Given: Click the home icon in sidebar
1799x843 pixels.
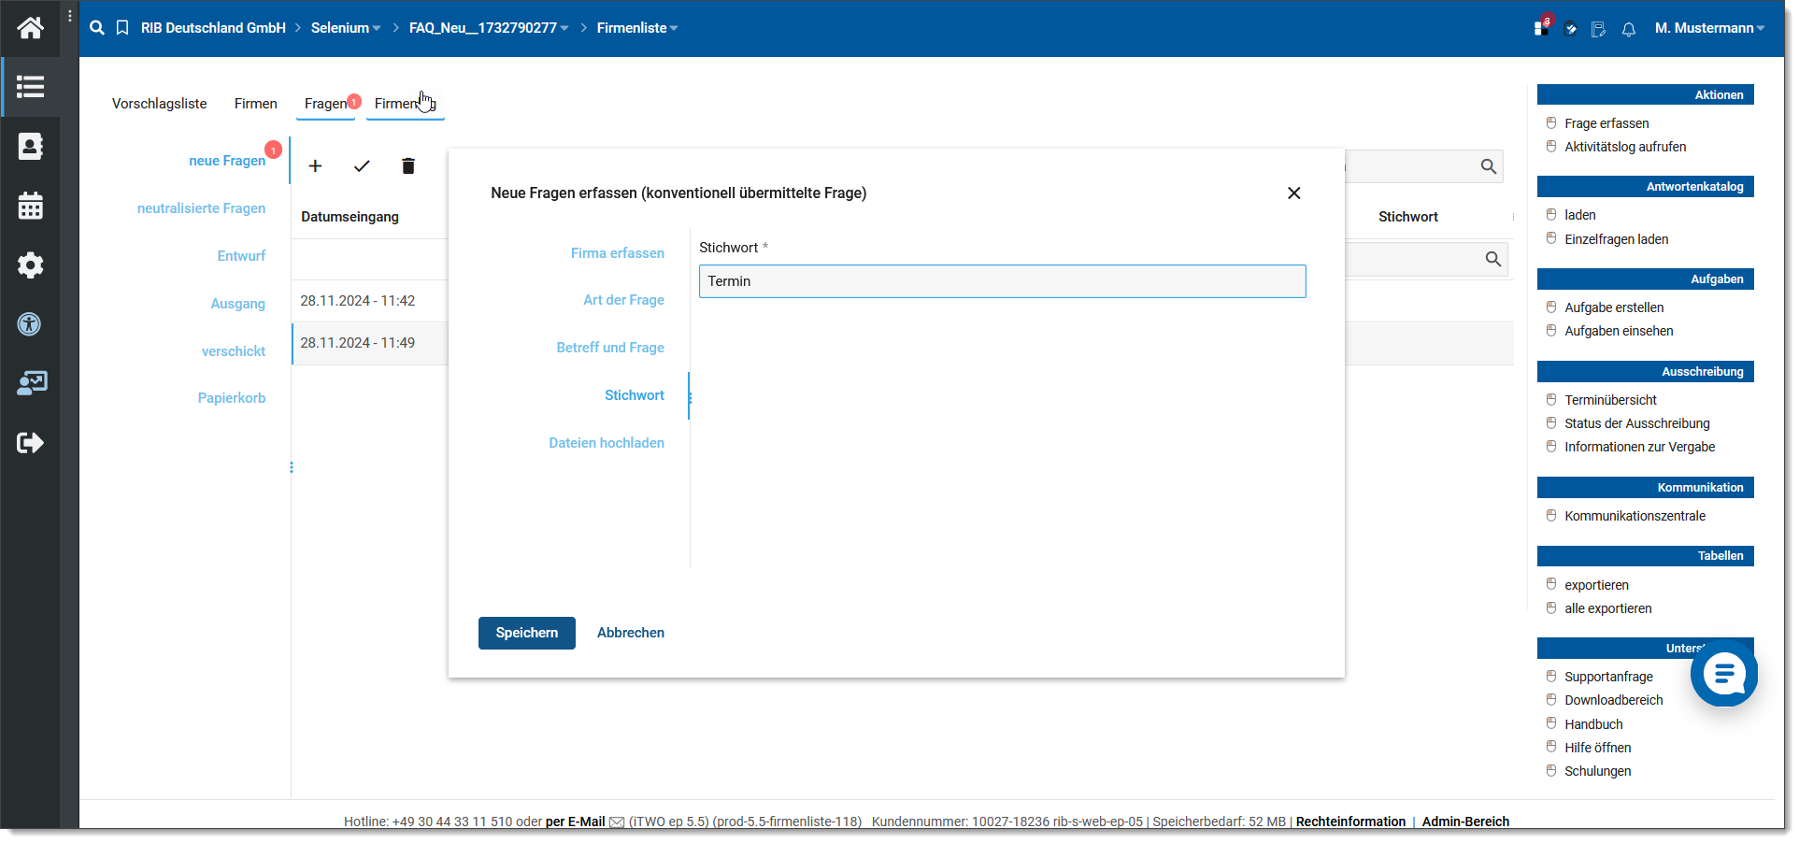Looking at the screenshot, I should click(x=30, y=28).
